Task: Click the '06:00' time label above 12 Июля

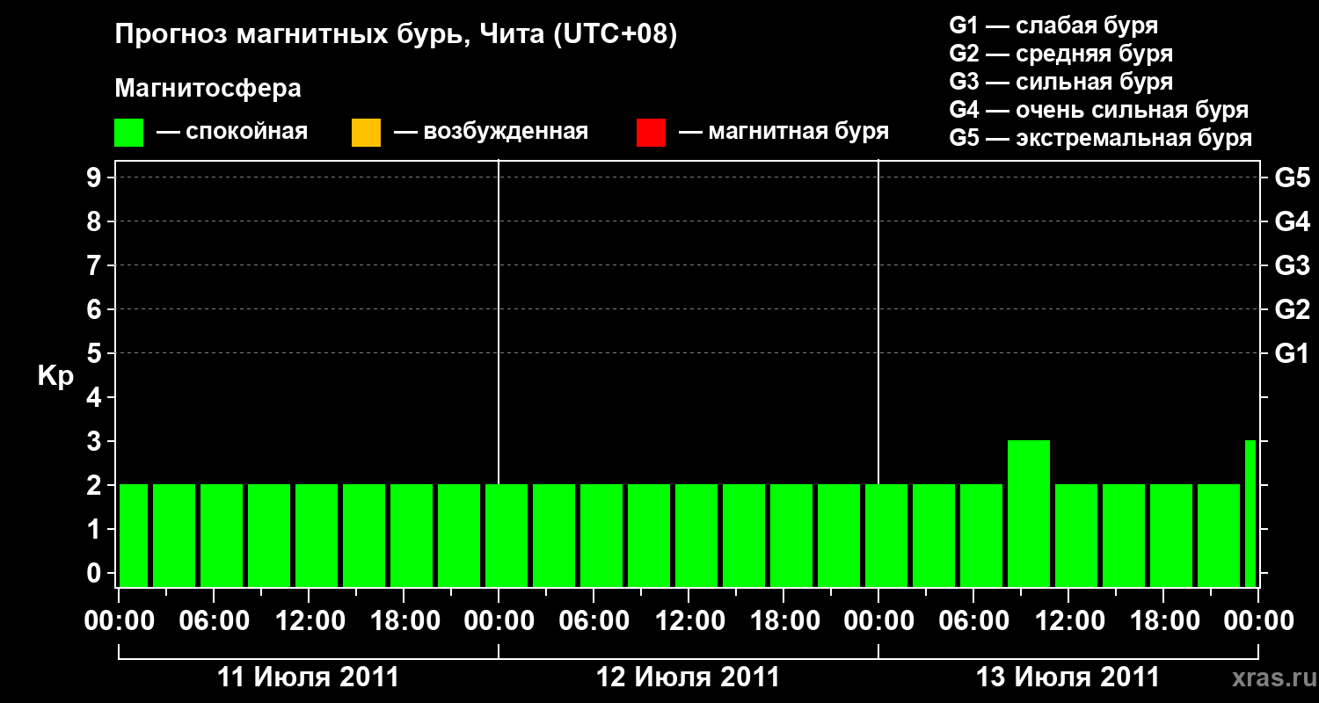Action: 593,621
